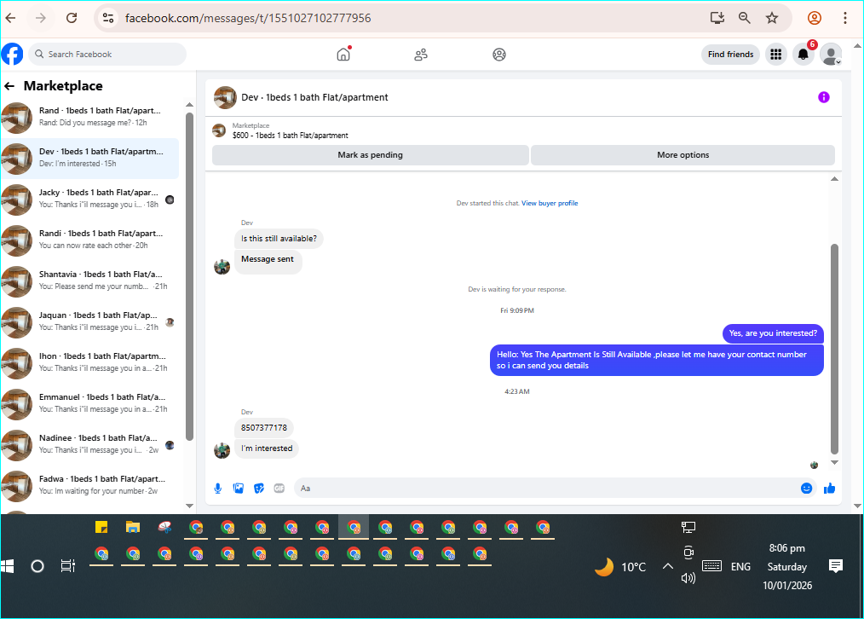Open the Friends icon in top navigation

(x=421, y=55)
